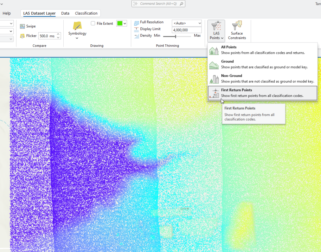Select the Ground points icon
This screenshot has height=252, width=321.
click(214, 64)
